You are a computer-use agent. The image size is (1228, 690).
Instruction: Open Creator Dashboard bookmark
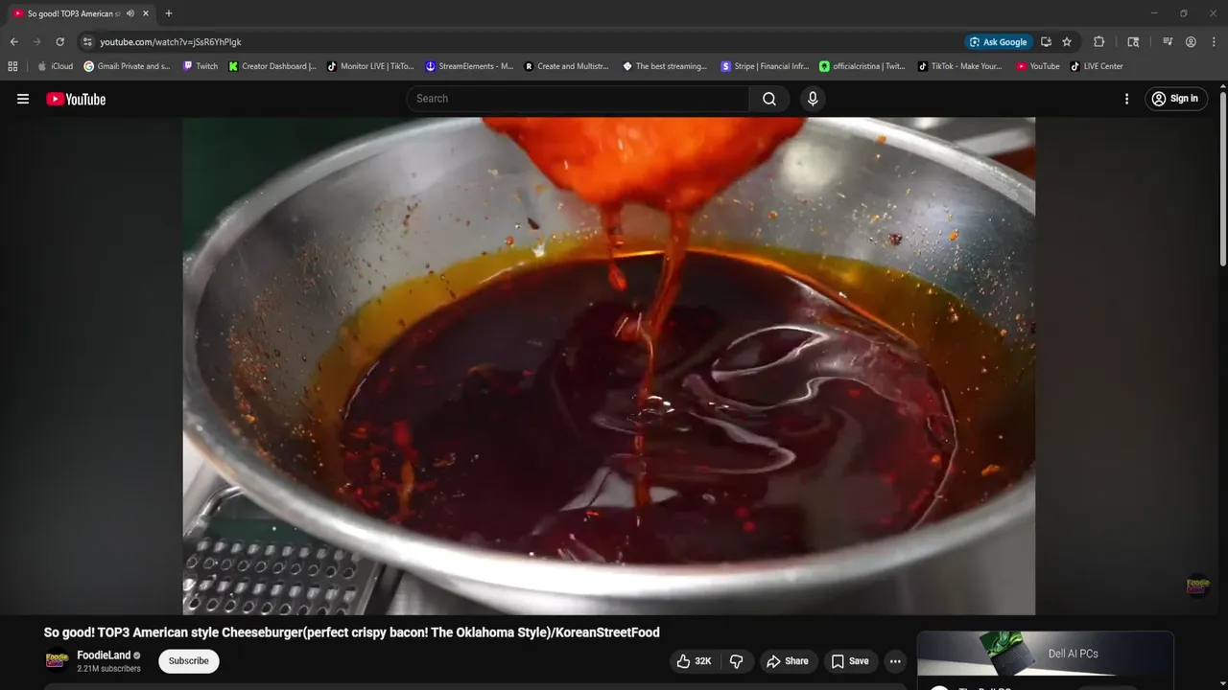click(273, 66)
